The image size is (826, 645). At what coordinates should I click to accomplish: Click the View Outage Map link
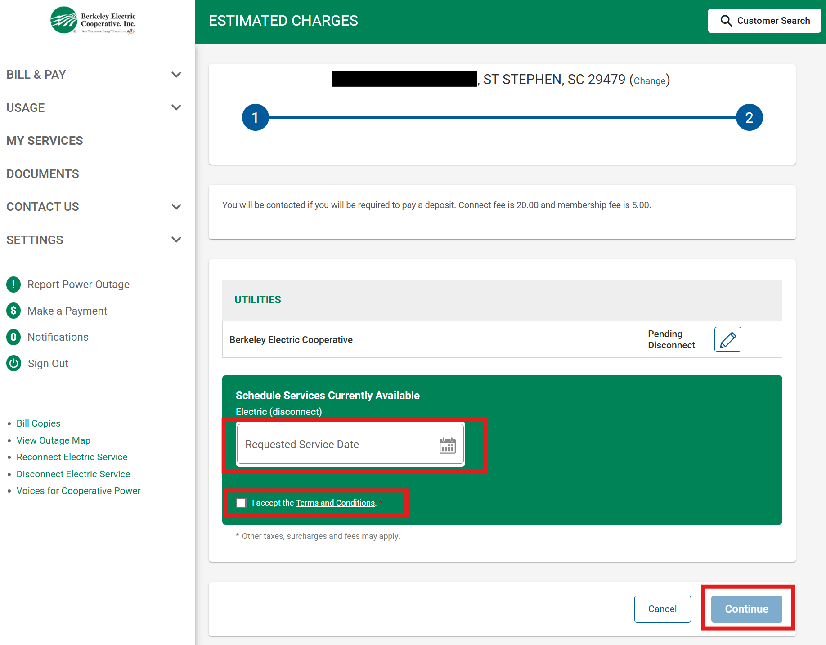pyautogui.click(x=54, y=440)
